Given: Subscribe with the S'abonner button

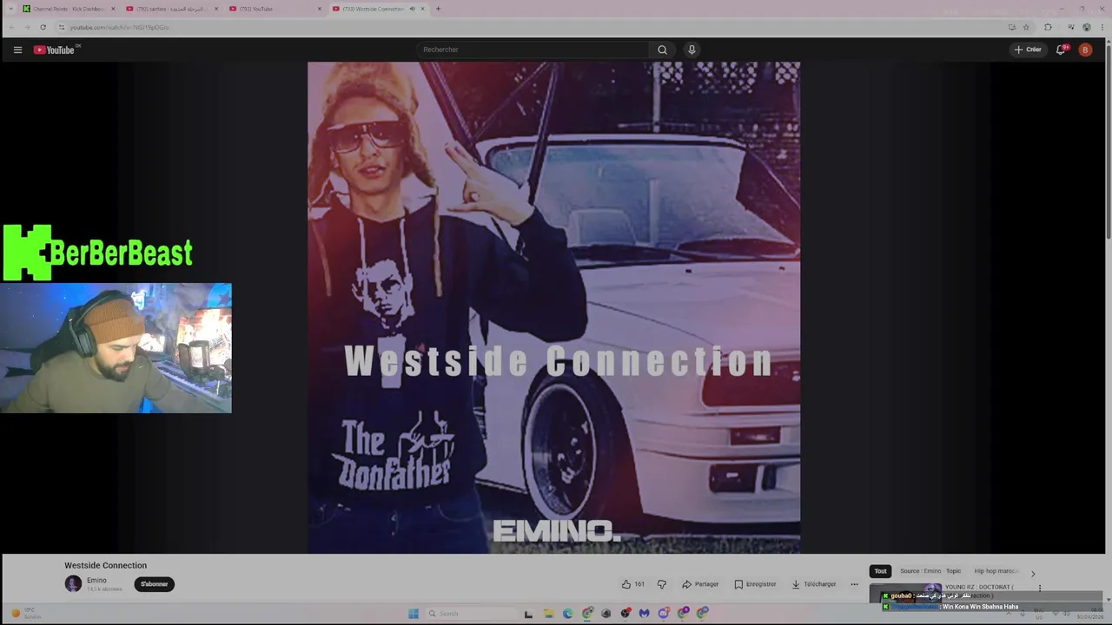Looking at the screenshot, I should [x=155, y=584].
